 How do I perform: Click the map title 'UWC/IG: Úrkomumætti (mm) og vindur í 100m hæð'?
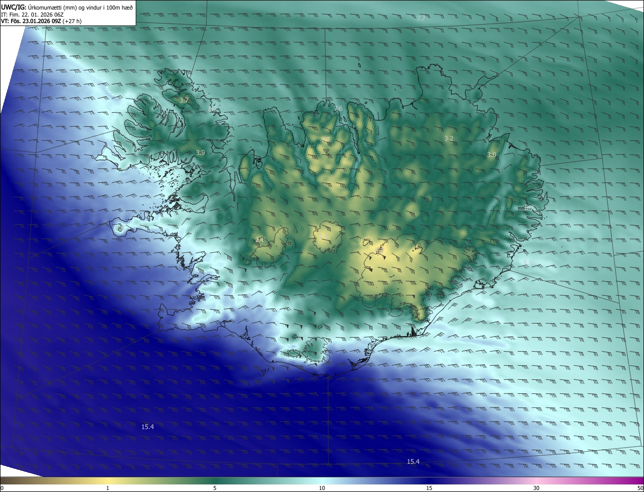click(67, 7)
